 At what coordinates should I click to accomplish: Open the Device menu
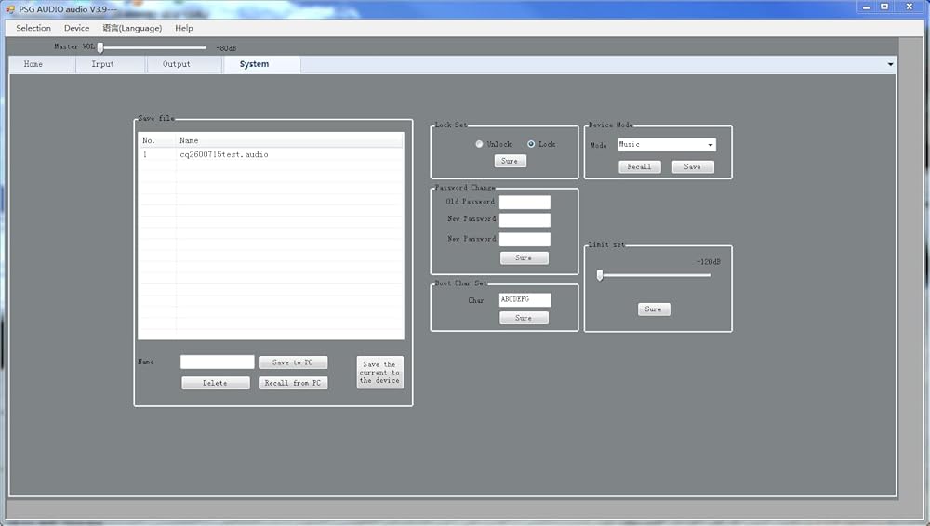(76, 28)
